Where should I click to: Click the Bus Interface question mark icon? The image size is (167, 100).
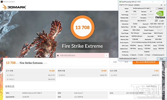(x=165, y=27)
